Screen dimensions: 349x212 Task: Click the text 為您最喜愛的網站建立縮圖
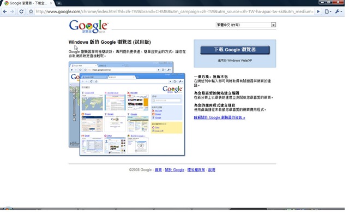[216, 93]
